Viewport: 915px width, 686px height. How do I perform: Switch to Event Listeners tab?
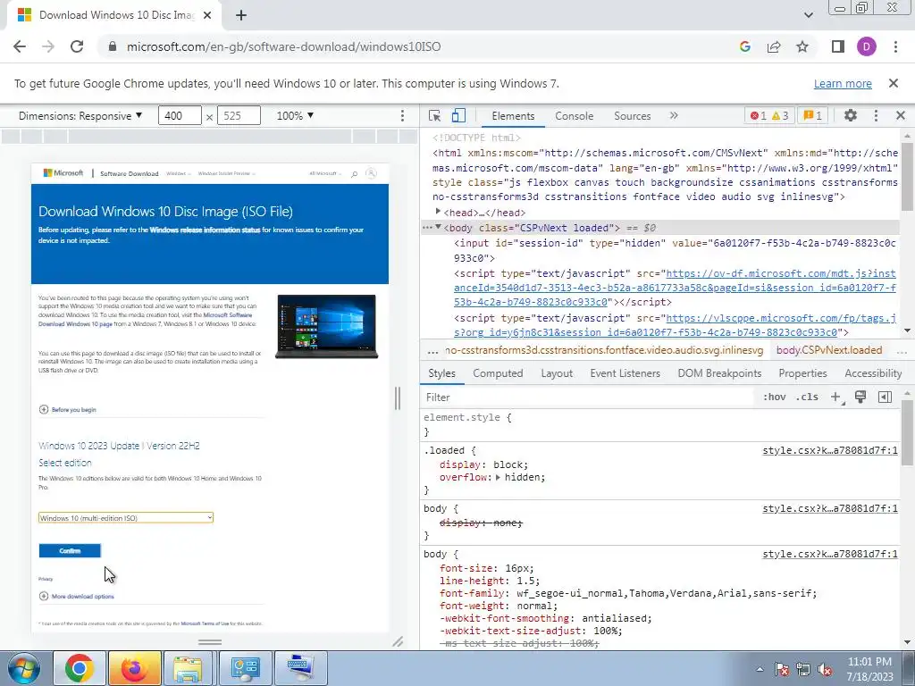pos(625,373)
